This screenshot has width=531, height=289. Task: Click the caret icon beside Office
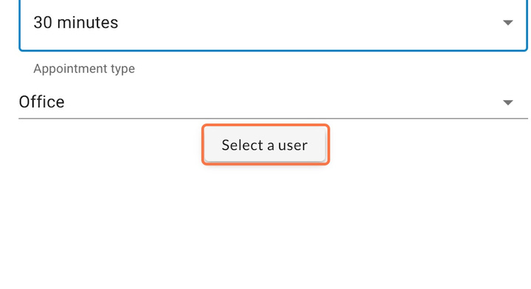tap(507, 102)
